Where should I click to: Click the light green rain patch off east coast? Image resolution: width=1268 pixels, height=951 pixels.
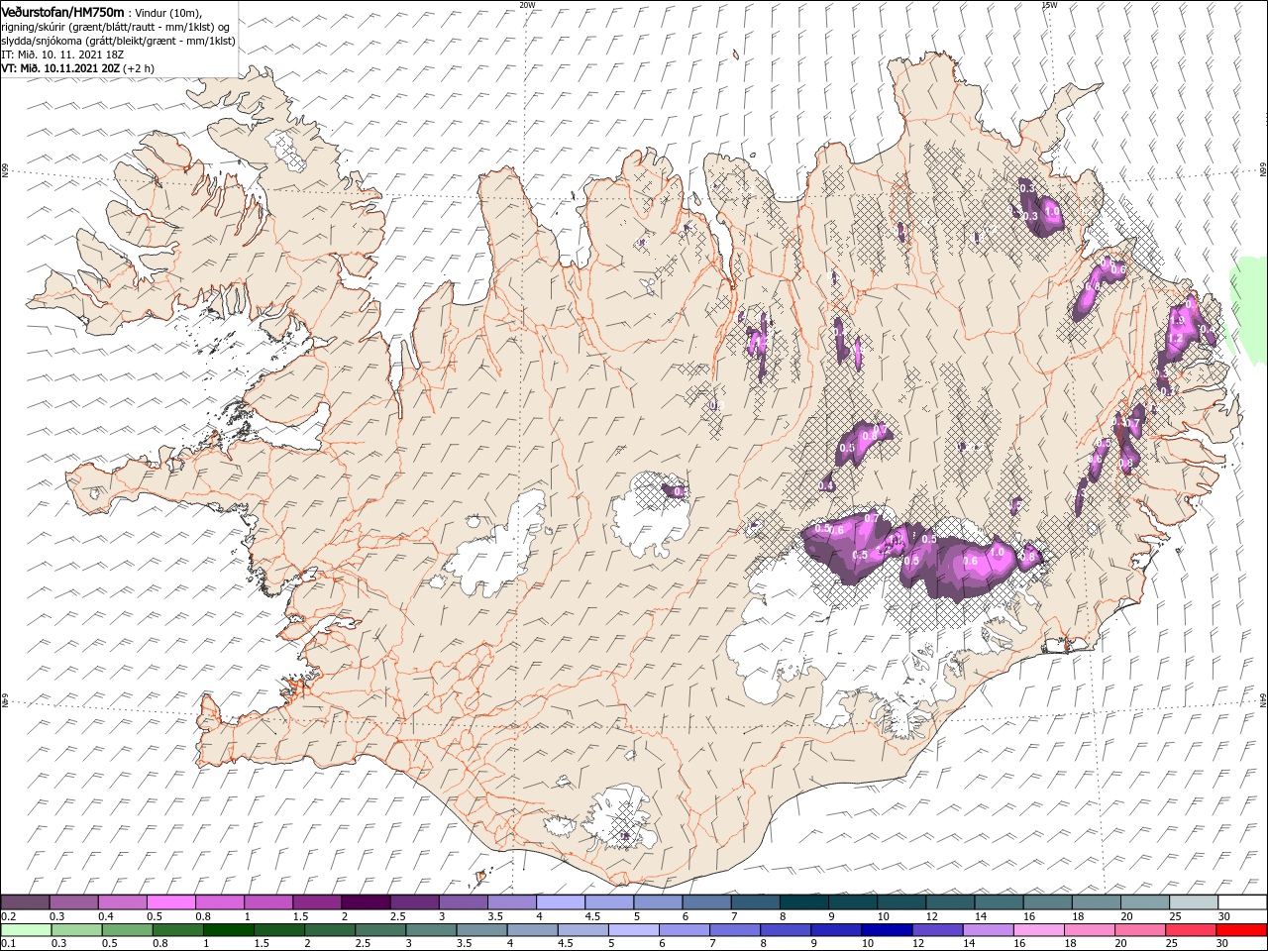(1248, 312)
